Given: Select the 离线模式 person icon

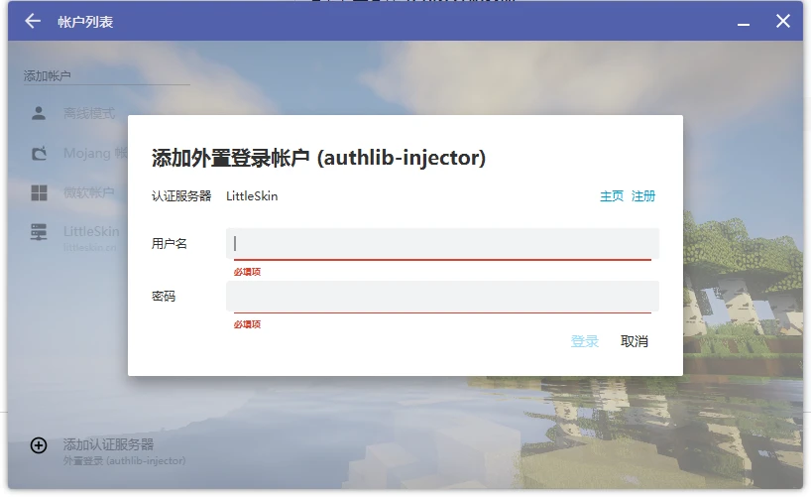Looking at the screenshot, I should [x=39, y=113].
